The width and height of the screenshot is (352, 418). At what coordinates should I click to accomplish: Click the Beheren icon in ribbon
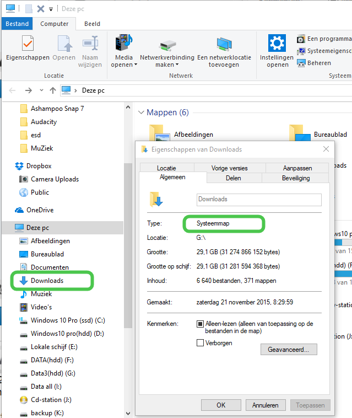[x=301, y=63]
